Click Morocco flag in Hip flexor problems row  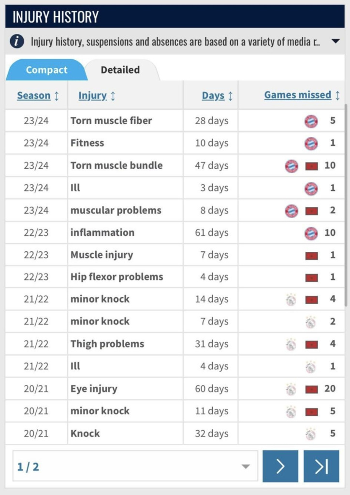tap(311, 278)
